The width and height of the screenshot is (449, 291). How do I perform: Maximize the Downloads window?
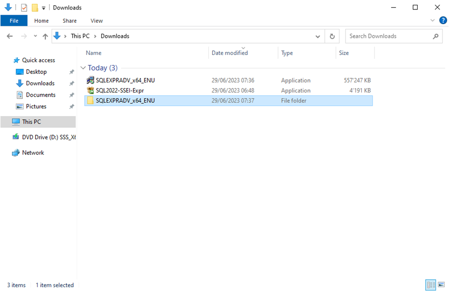[415, 8]
